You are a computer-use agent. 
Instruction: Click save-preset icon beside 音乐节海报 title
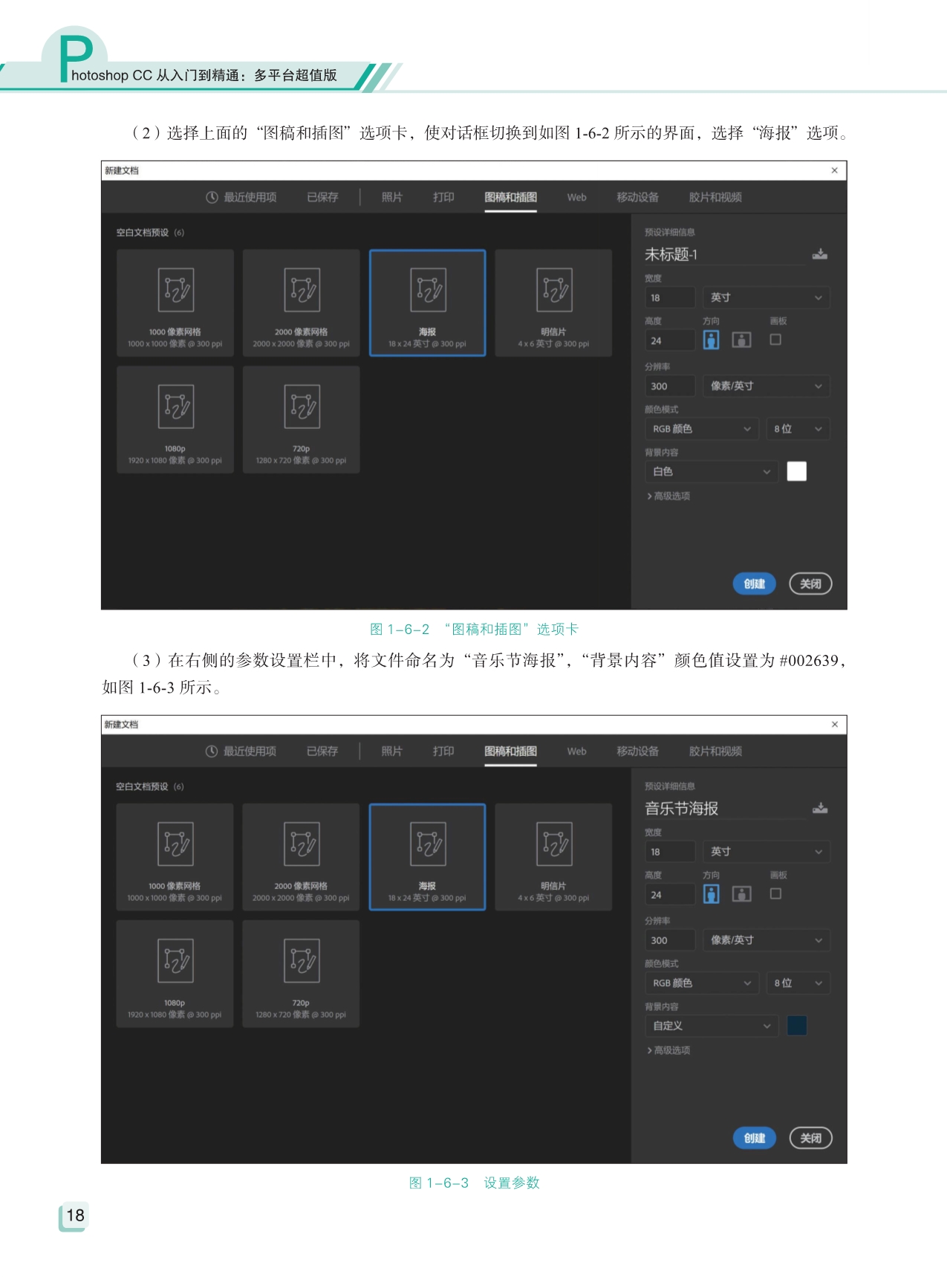819,808
